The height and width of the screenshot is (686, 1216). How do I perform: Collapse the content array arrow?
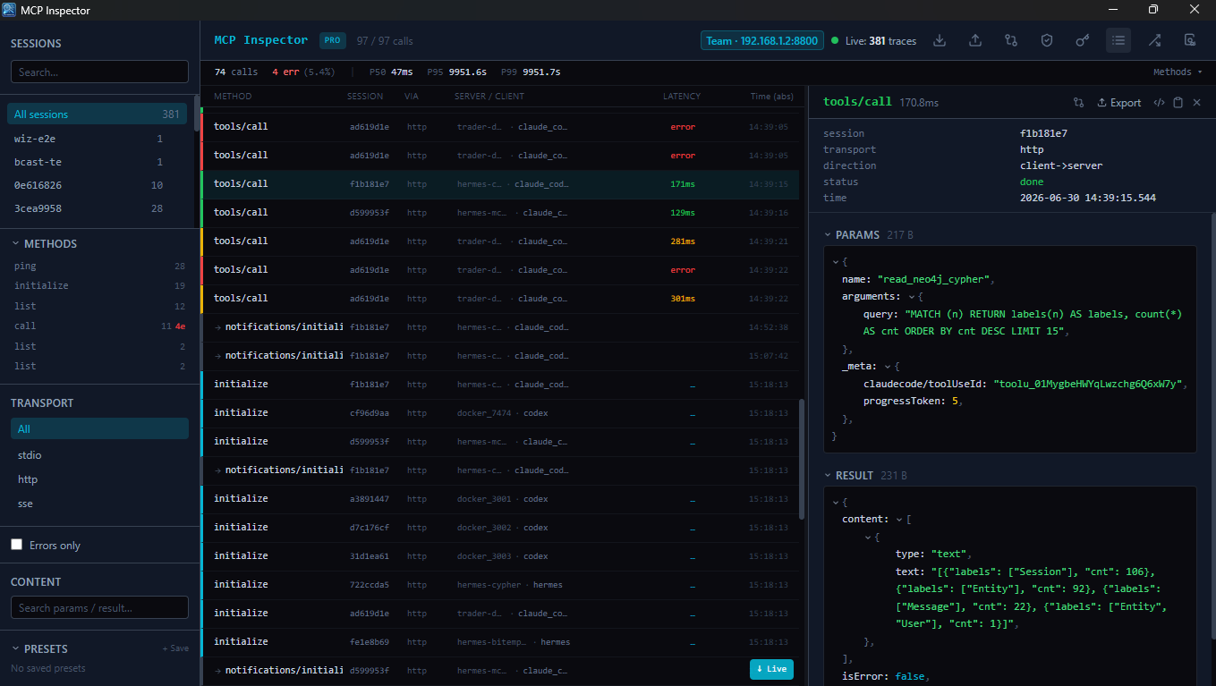coord(899,519)
